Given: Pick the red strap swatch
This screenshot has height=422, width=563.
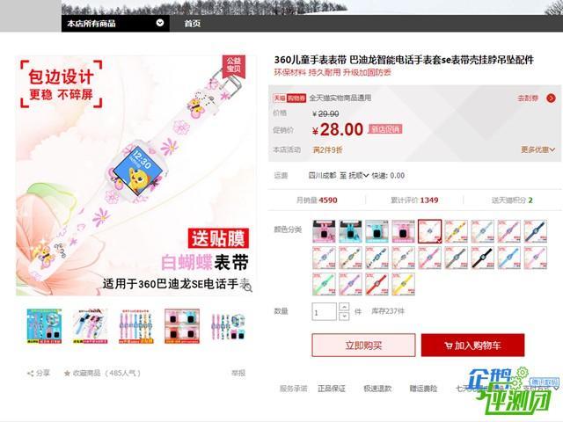Looking at the screenshot, I should (377, 284).
